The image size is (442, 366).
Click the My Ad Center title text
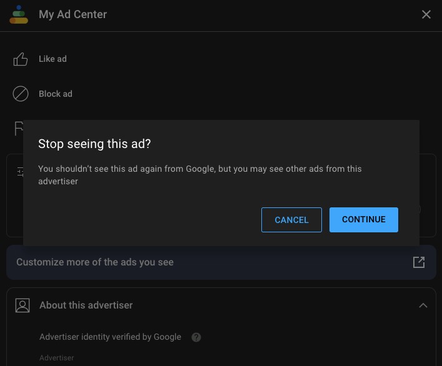73,14
